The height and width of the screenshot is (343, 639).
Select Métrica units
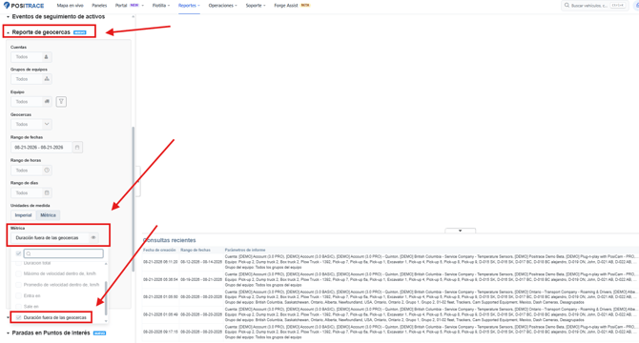coord(48,215)
